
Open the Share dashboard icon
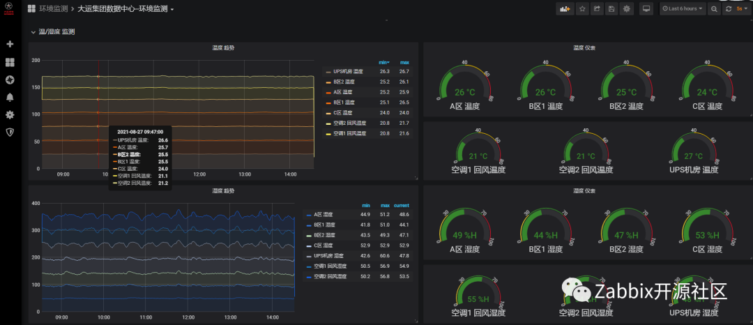click(597, 8)
